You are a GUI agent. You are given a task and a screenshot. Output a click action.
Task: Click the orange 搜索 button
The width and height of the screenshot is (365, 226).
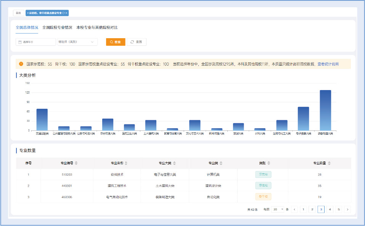116,42
